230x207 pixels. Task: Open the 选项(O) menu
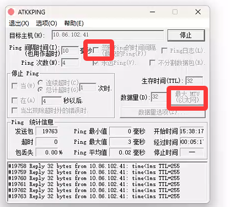pyautogui.click(x=46, y=23)
